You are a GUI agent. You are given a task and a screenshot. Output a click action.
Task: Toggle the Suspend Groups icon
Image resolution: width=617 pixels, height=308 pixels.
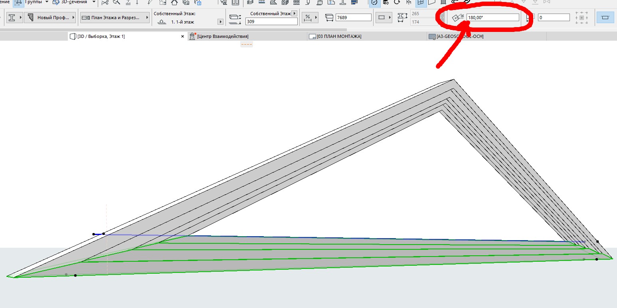pyautogui.click(x=18, y=2)
